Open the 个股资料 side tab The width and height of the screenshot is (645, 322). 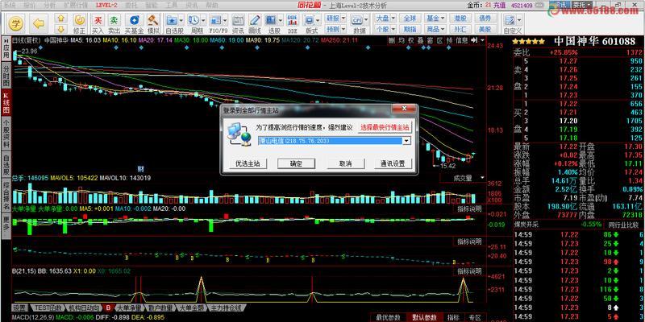(6, 134)
